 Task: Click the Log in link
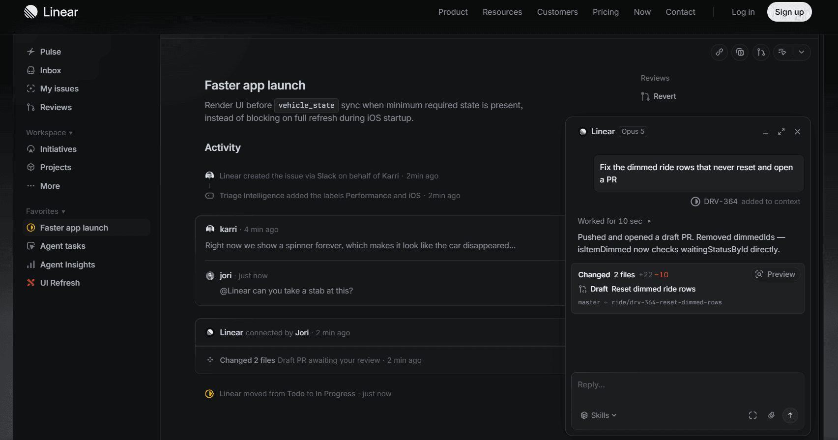tap(743, 12)
